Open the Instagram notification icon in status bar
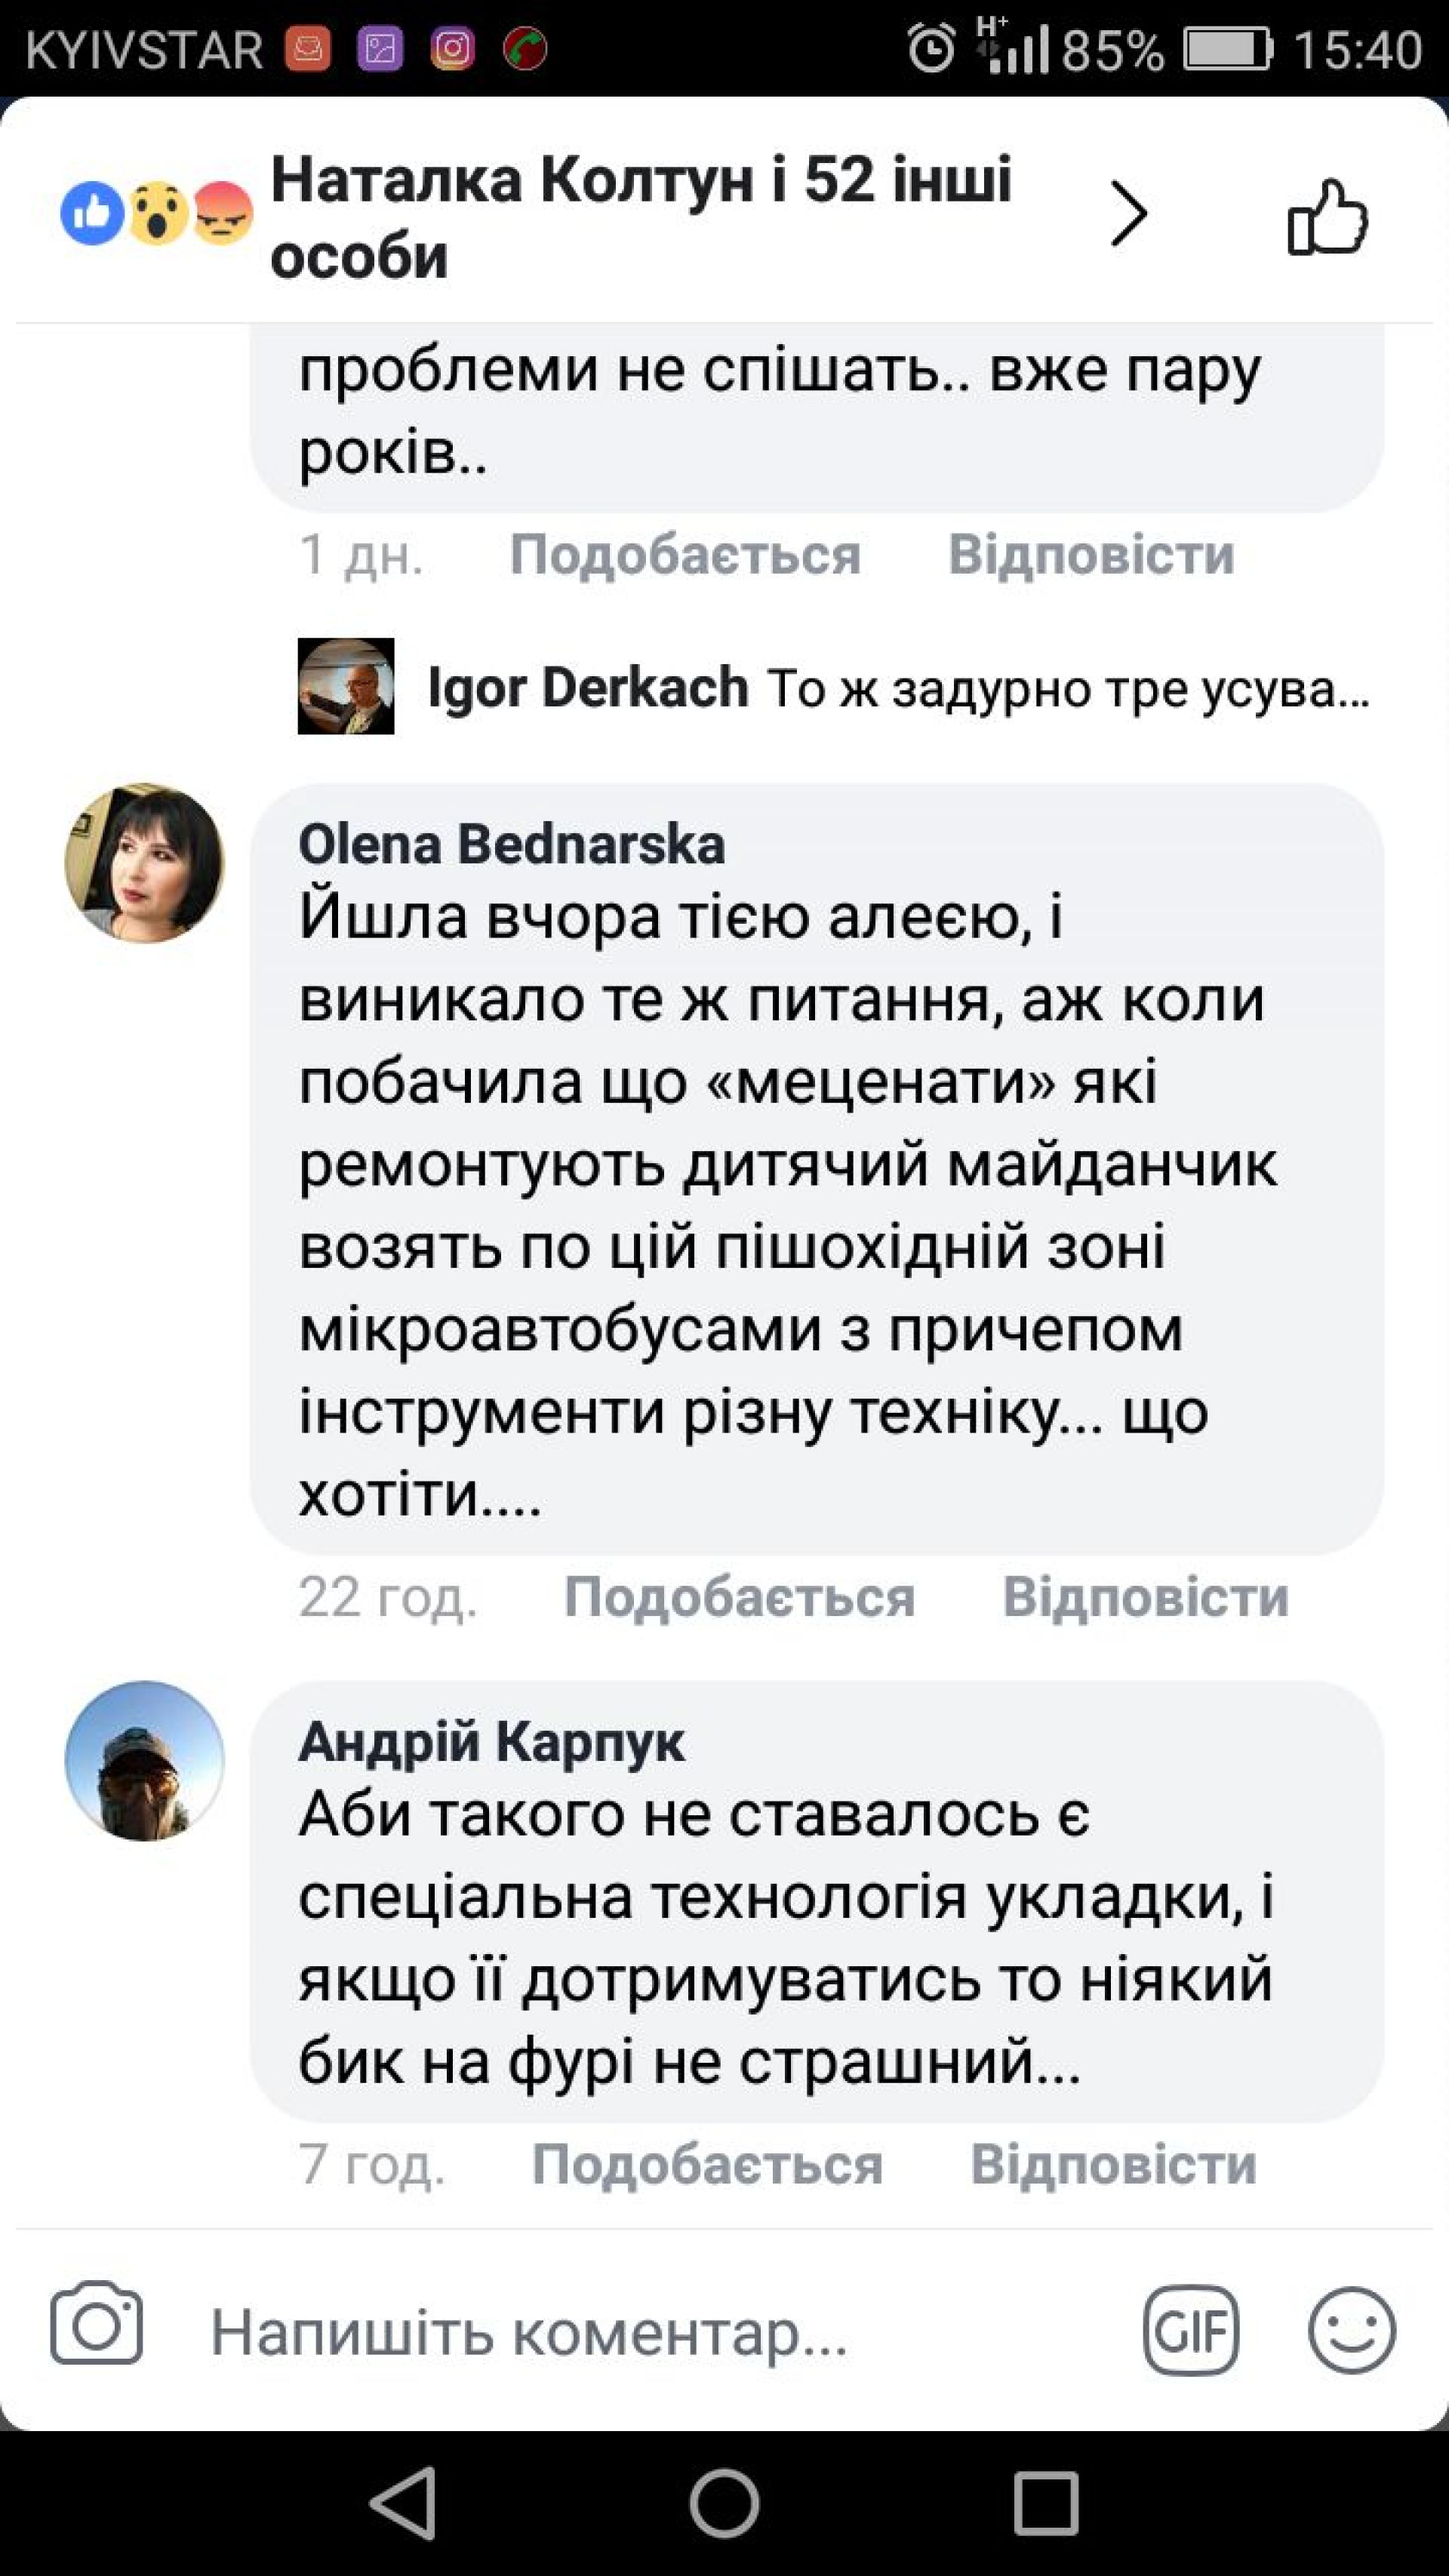This screenshot has height=2576, width=1449. click(452, 49)
